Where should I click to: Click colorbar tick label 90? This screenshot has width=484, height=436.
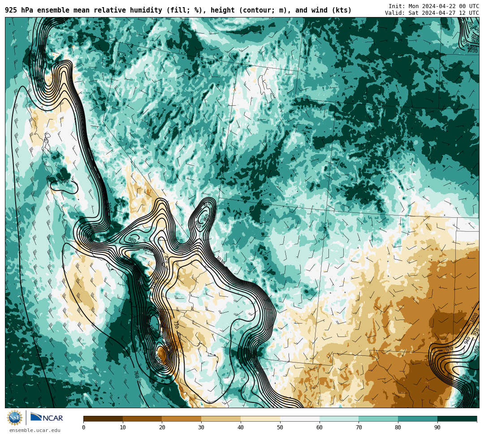click(437, 427)
